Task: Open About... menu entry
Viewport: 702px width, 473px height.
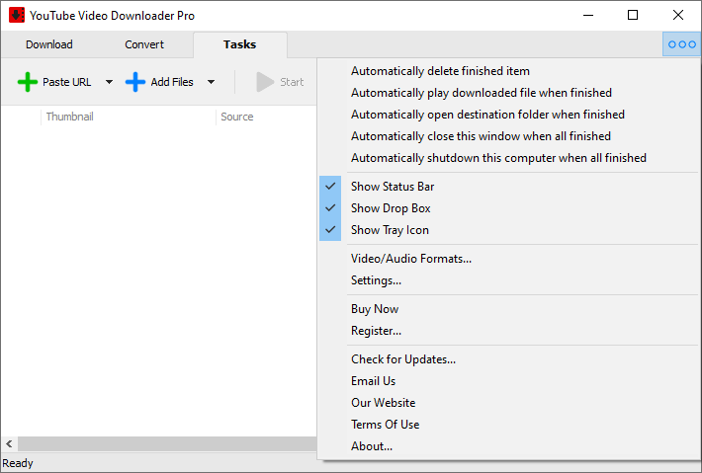Action: point(508,446)
